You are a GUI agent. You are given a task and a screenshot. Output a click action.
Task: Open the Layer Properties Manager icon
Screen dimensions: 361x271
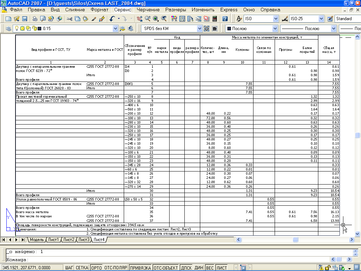tap(8, 29)
